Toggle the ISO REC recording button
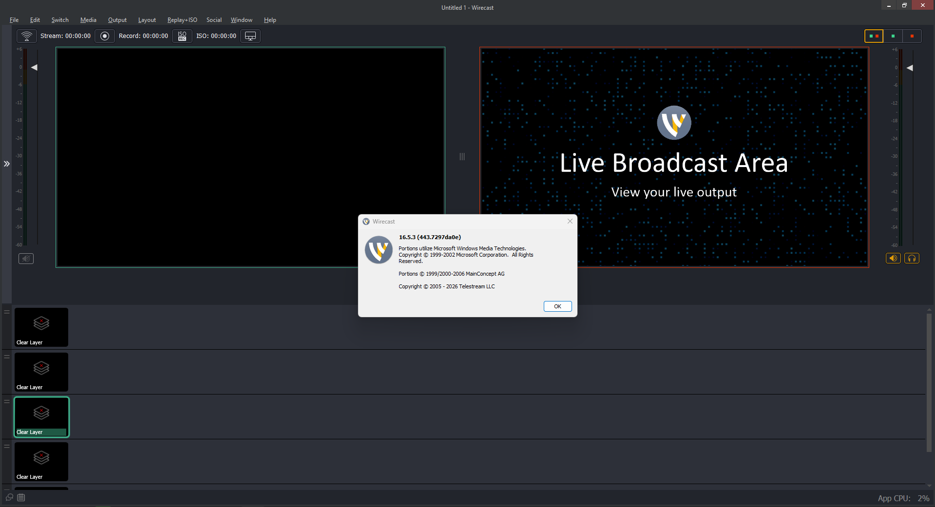The height and width of the screenshot is (507, 935). pos(182,36)
